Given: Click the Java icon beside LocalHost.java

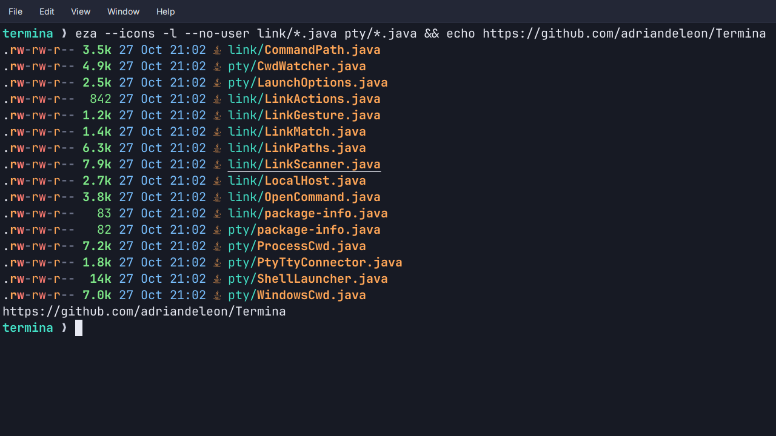Looking at the screenshot, I should tap(217, 180).
